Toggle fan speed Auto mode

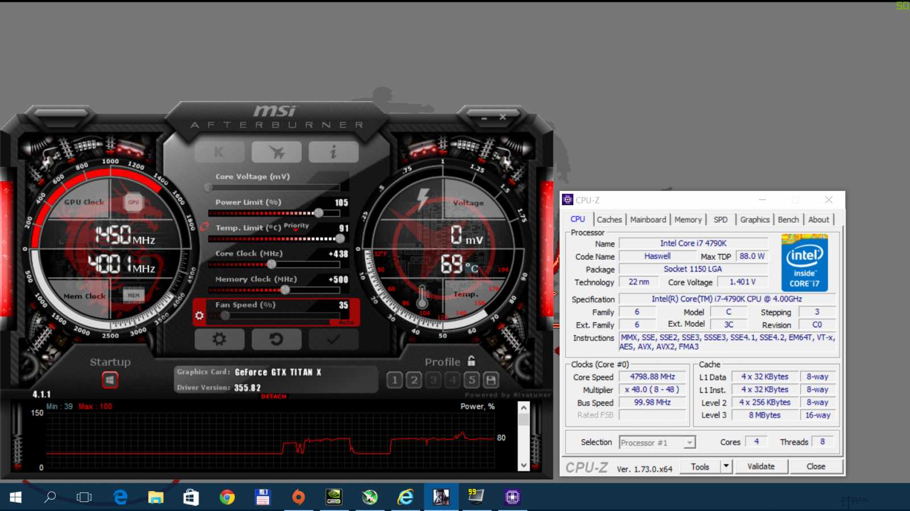click(x=346, y=322)
